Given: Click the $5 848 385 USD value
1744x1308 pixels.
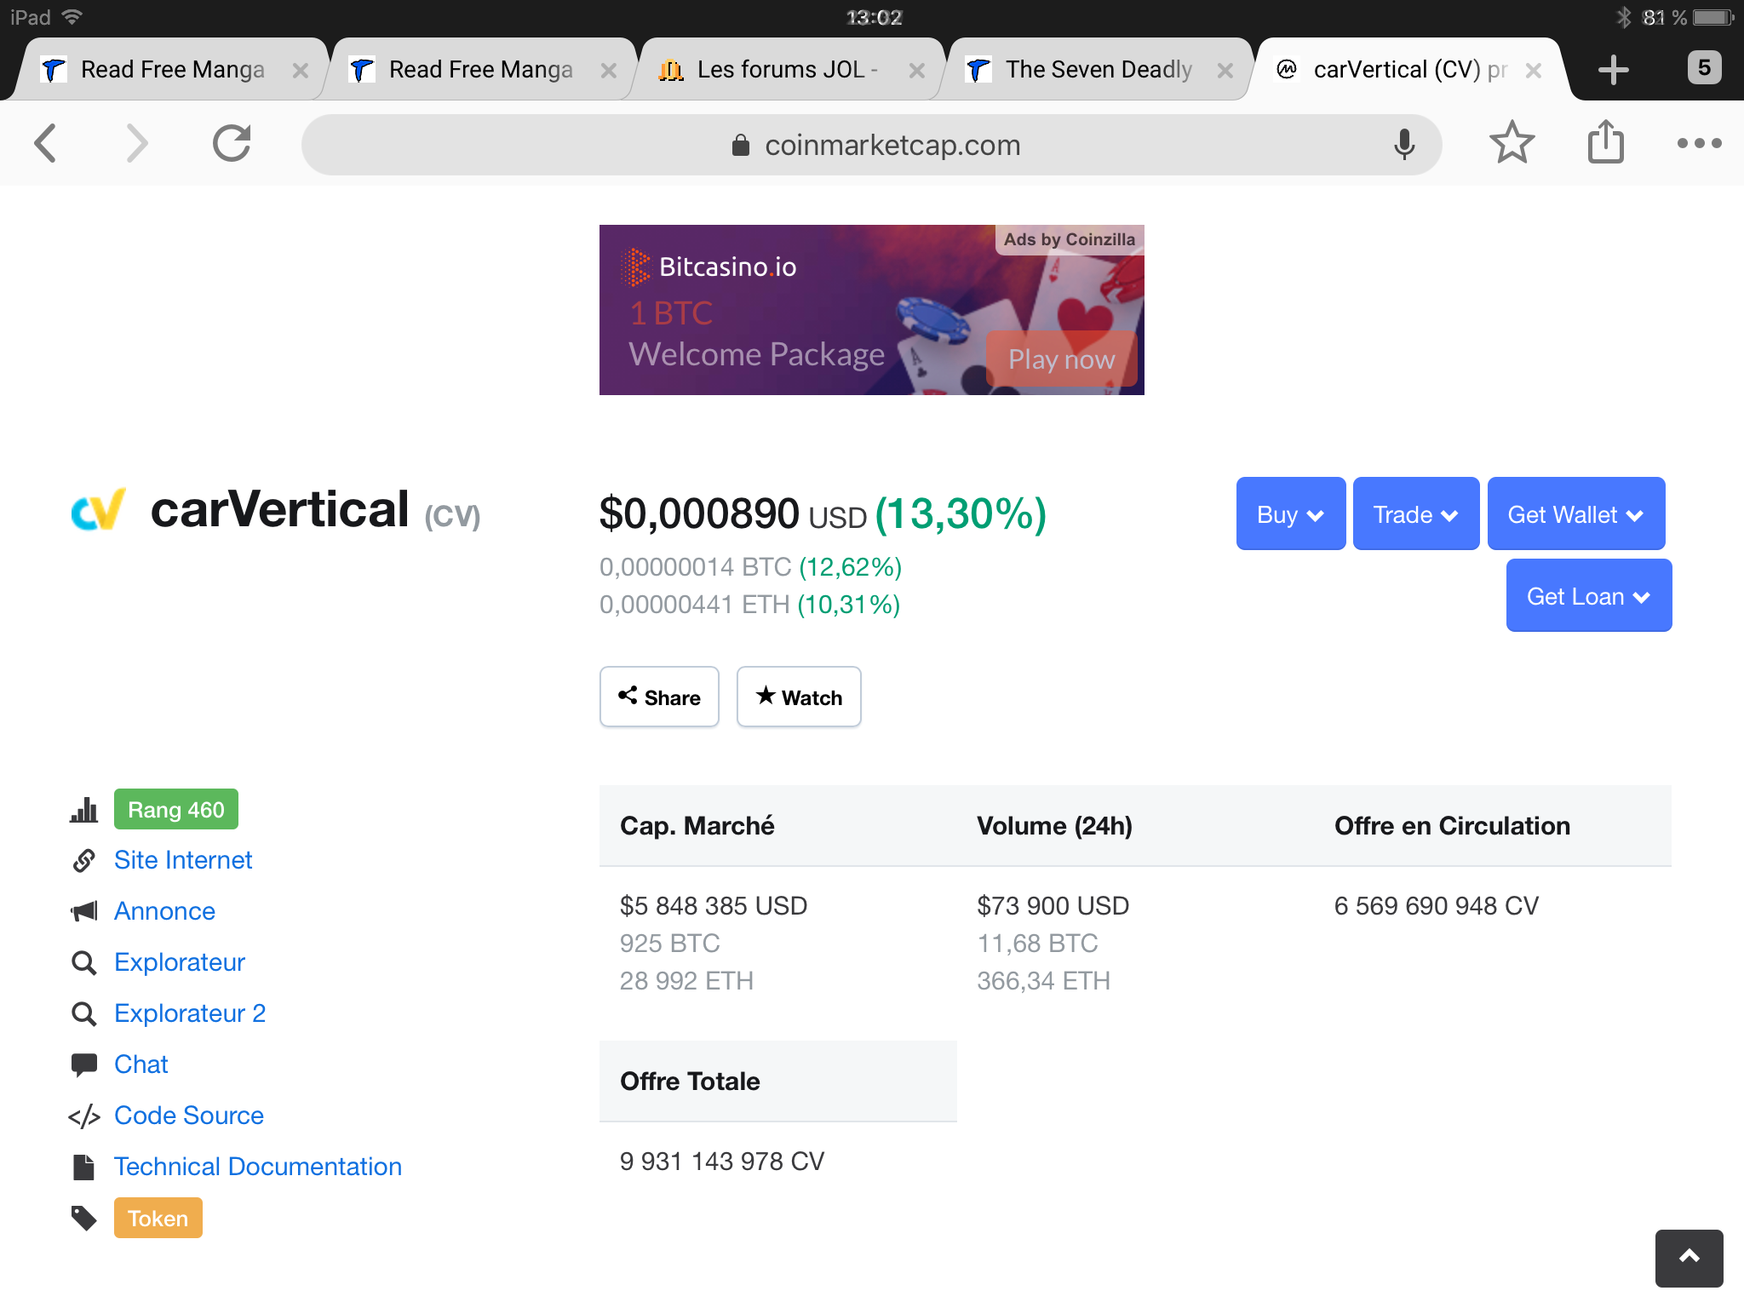Looking at the screenshot, I should pyautogui.click(x=714, y=906).
